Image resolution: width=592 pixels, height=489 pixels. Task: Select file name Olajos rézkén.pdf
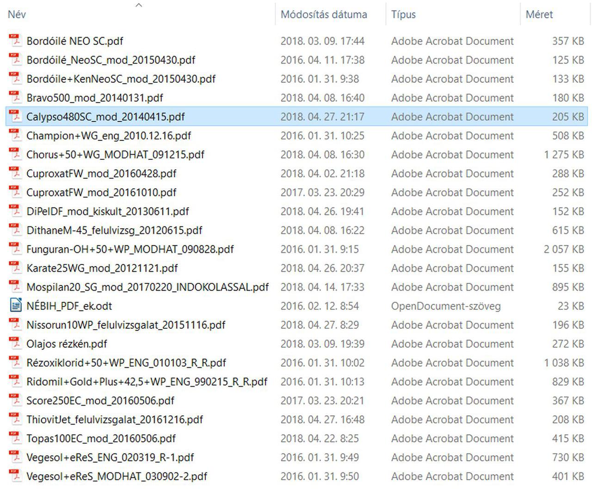67,345
